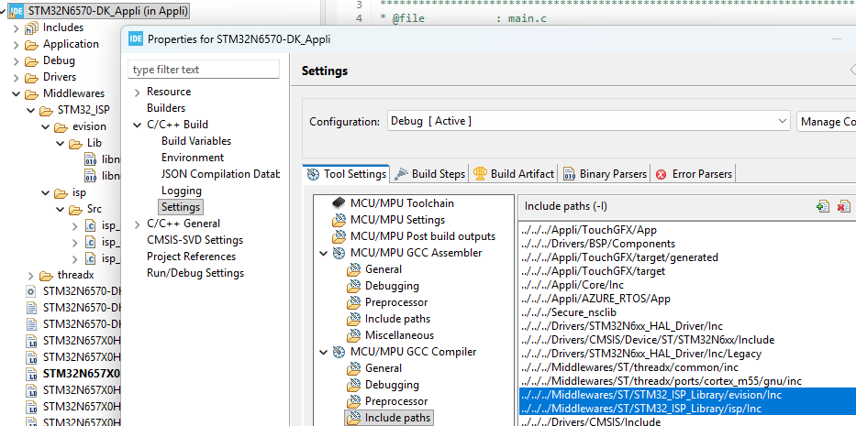The width and height of the screenshot is (856, 426).
Task: Click the back navigation arrow in Settings header
Action: [852, 71]
